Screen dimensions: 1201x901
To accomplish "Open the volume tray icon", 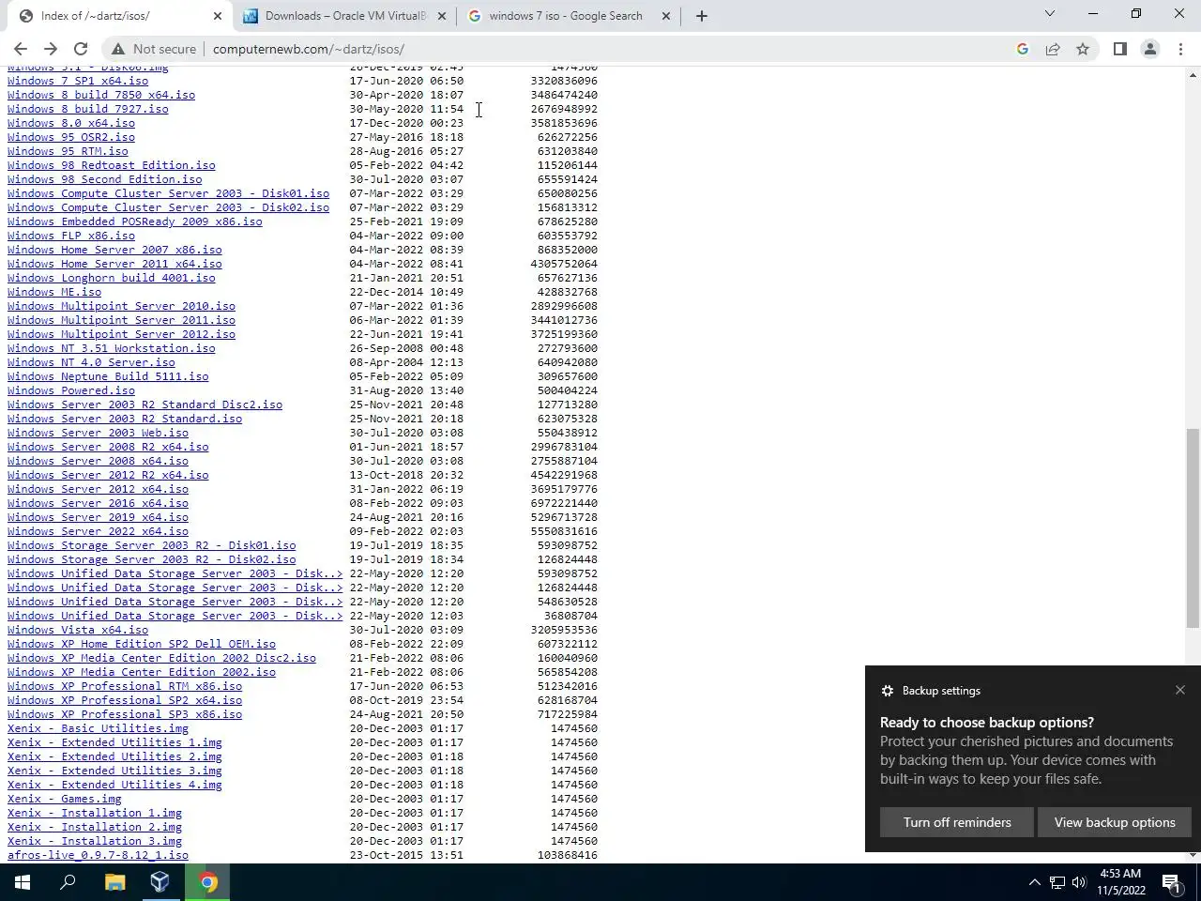I will pos(1078,882).
